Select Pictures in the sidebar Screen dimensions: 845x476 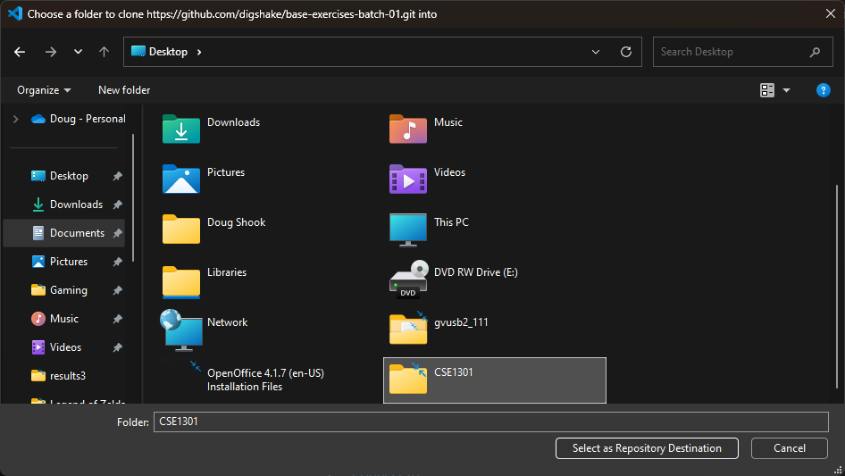click(x=69, y=262)
